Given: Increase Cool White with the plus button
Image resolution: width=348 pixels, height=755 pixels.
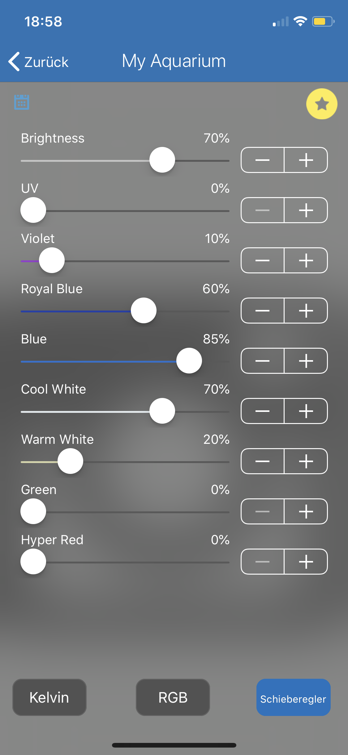Looking at the screenshot, I should (x=306, y=411).
